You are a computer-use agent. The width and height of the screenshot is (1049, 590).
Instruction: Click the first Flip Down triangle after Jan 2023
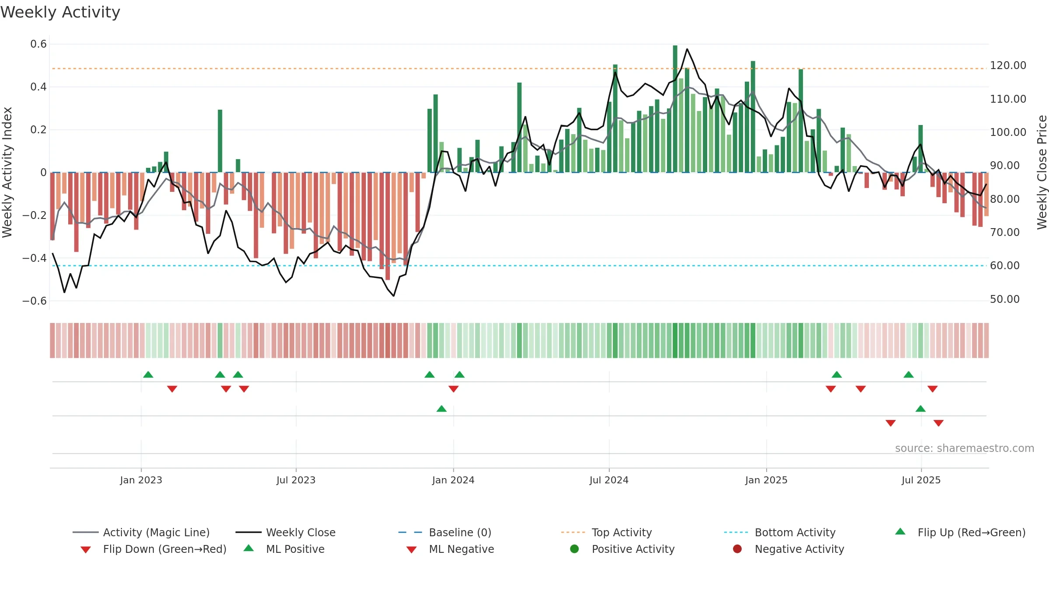click(172, 389)
